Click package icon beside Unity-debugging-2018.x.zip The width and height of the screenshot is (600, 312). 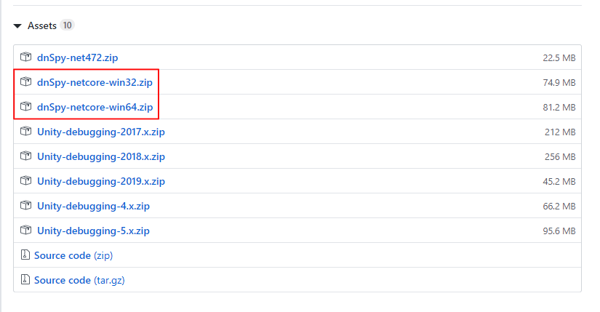(26, 156)
